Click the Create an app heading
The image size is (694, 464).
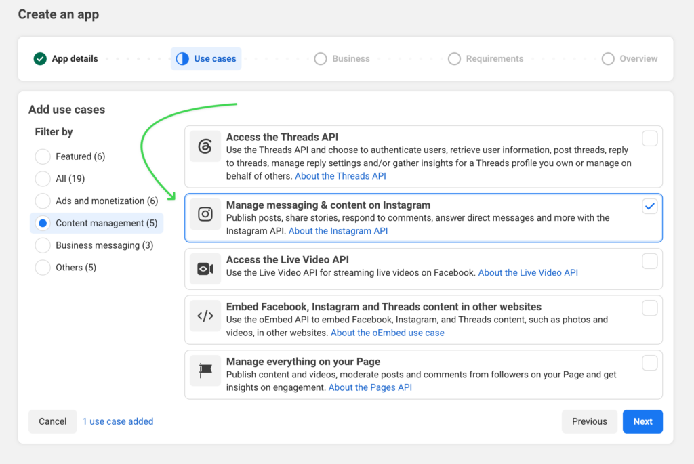point(58,15)
